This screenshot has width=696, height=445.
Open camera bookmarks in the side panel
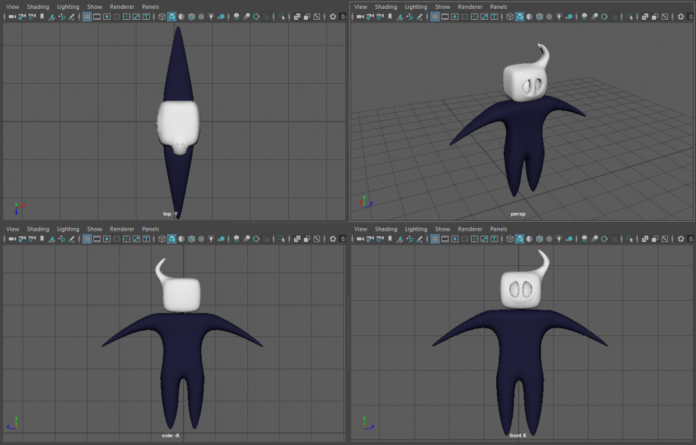pyautogui.click(x=31, y=239)
